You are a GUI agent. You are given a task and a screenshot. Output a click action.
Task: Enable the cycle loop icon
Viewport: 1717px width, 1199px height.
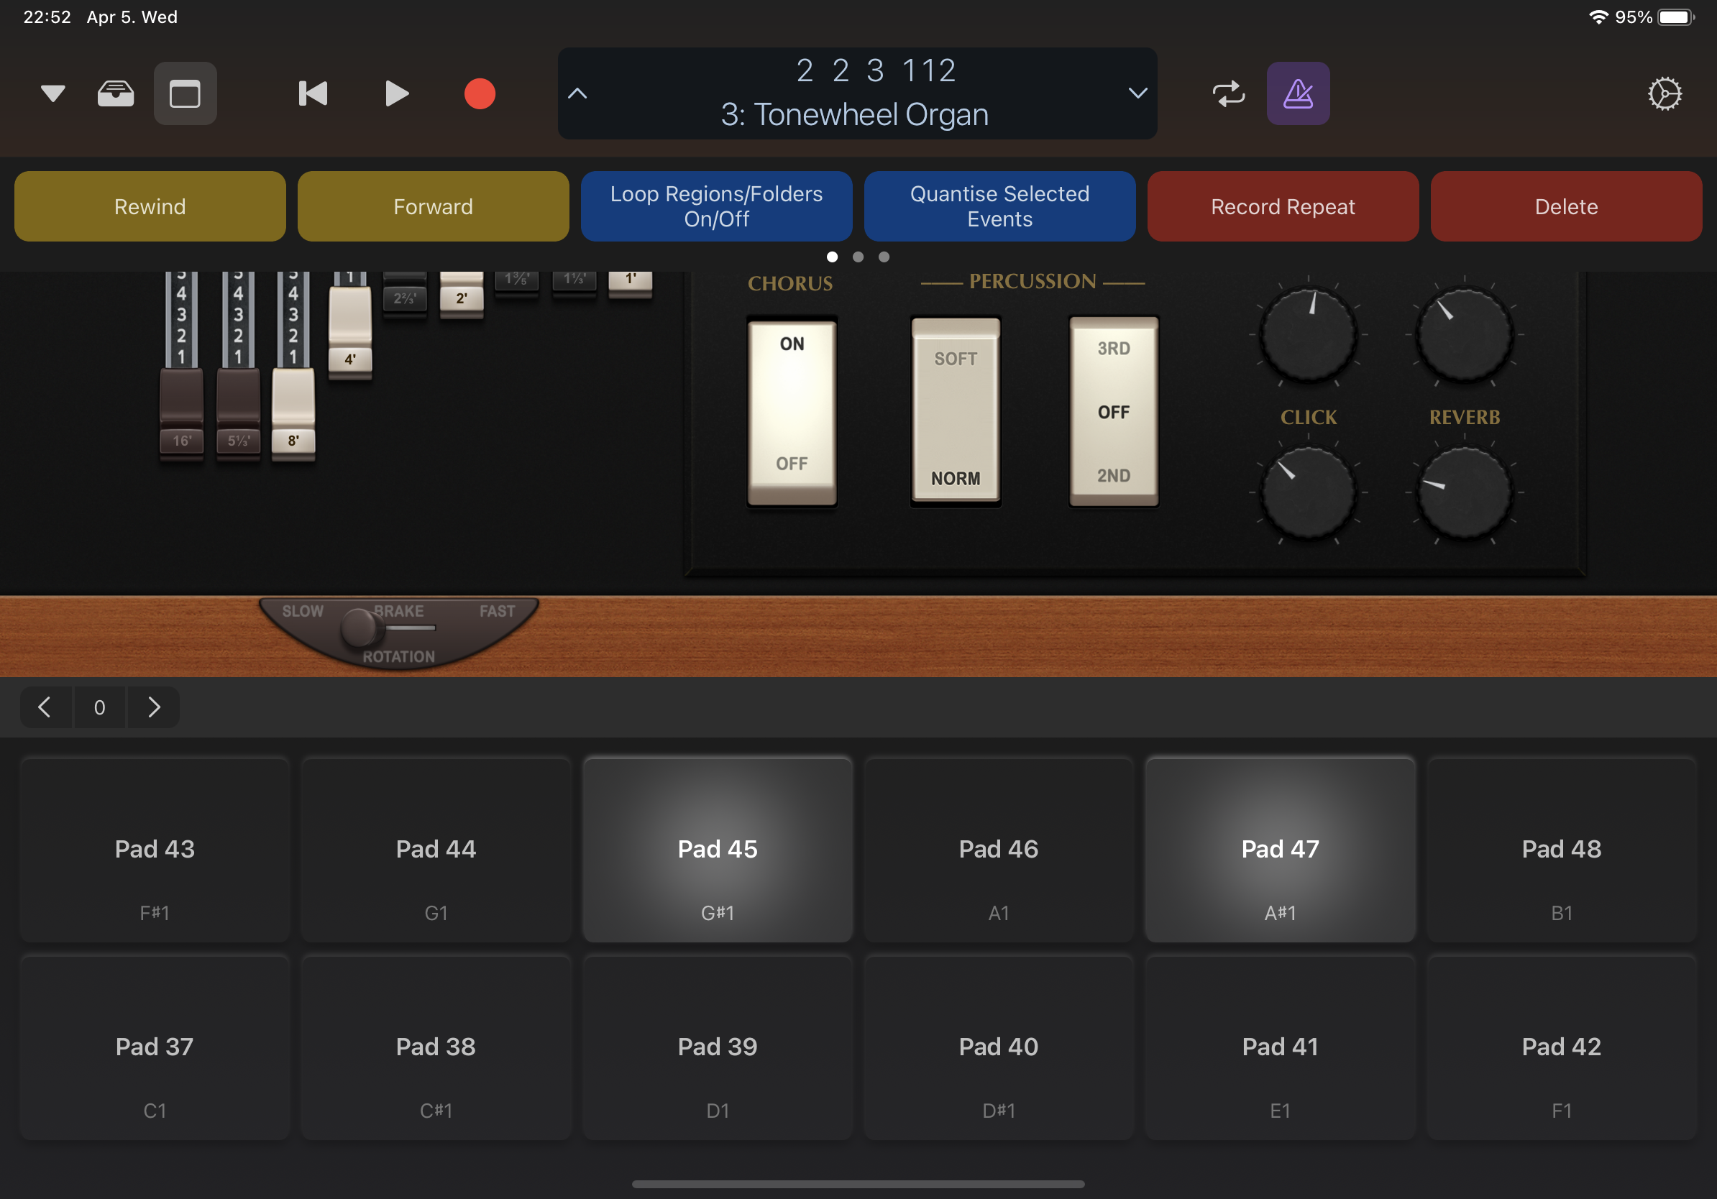tap(1228, 94)
